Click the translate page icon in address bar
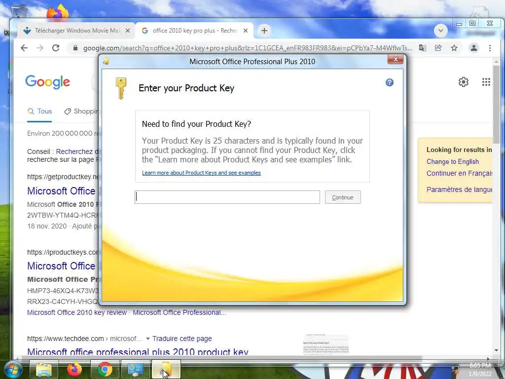The height and width of the screenshot is (379, 505). point(422,48)
